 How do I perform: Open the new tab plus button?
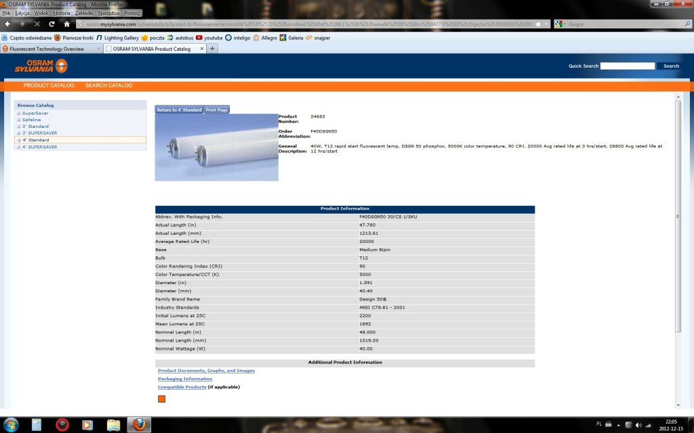[212, 49]
